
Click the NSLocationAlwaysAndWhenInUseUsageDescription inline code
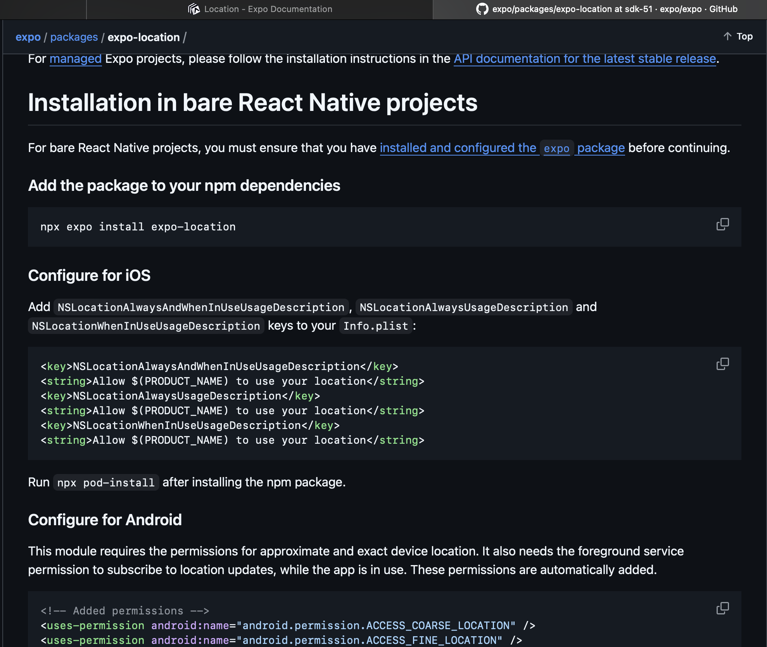[x=201, y=307]
